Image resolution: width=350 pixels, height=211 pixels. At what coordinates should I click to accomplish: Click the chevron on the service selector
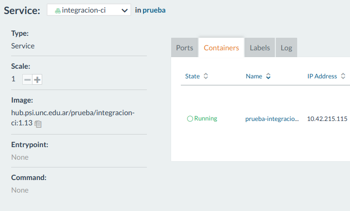point(125,10)
